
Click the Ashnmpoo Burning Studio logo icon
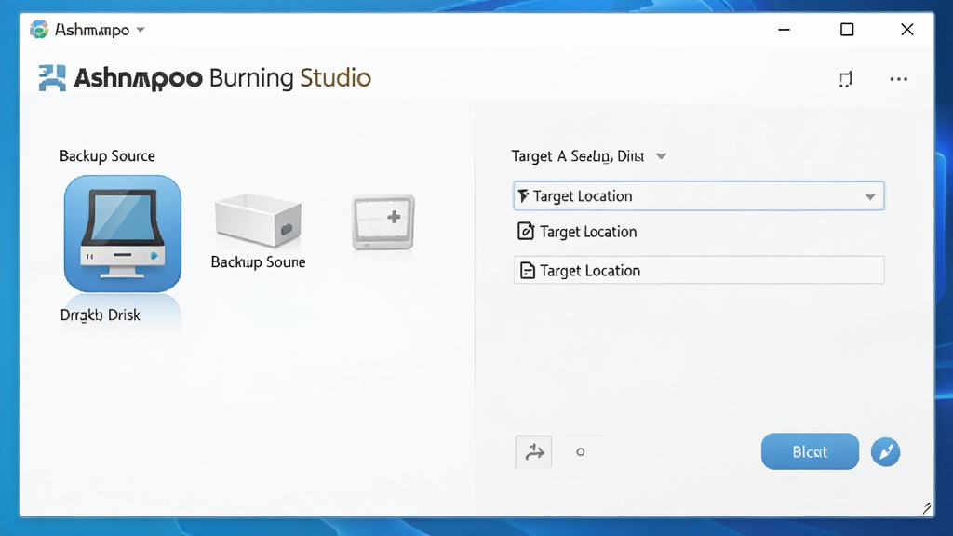[52, 78]
